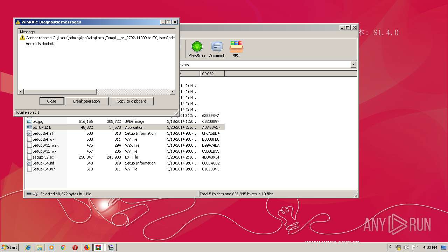Click Copy to clipboard button
This screenshot has height=252, width=448.
click(x=131, y=101)
